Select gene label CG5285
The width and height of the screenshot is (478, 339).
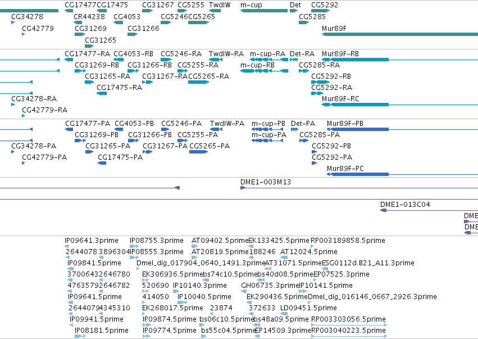(312, 17)
